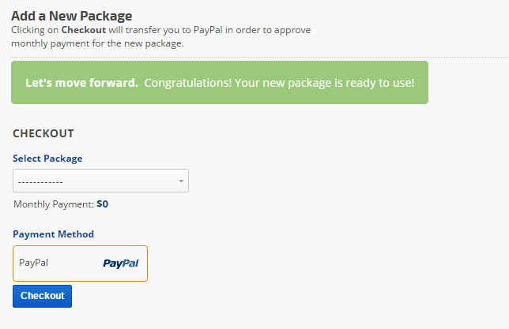Viewport: 509px width, 329px height.
Task: Click the $0 monthly payment amount
Action: pos(103,204)
